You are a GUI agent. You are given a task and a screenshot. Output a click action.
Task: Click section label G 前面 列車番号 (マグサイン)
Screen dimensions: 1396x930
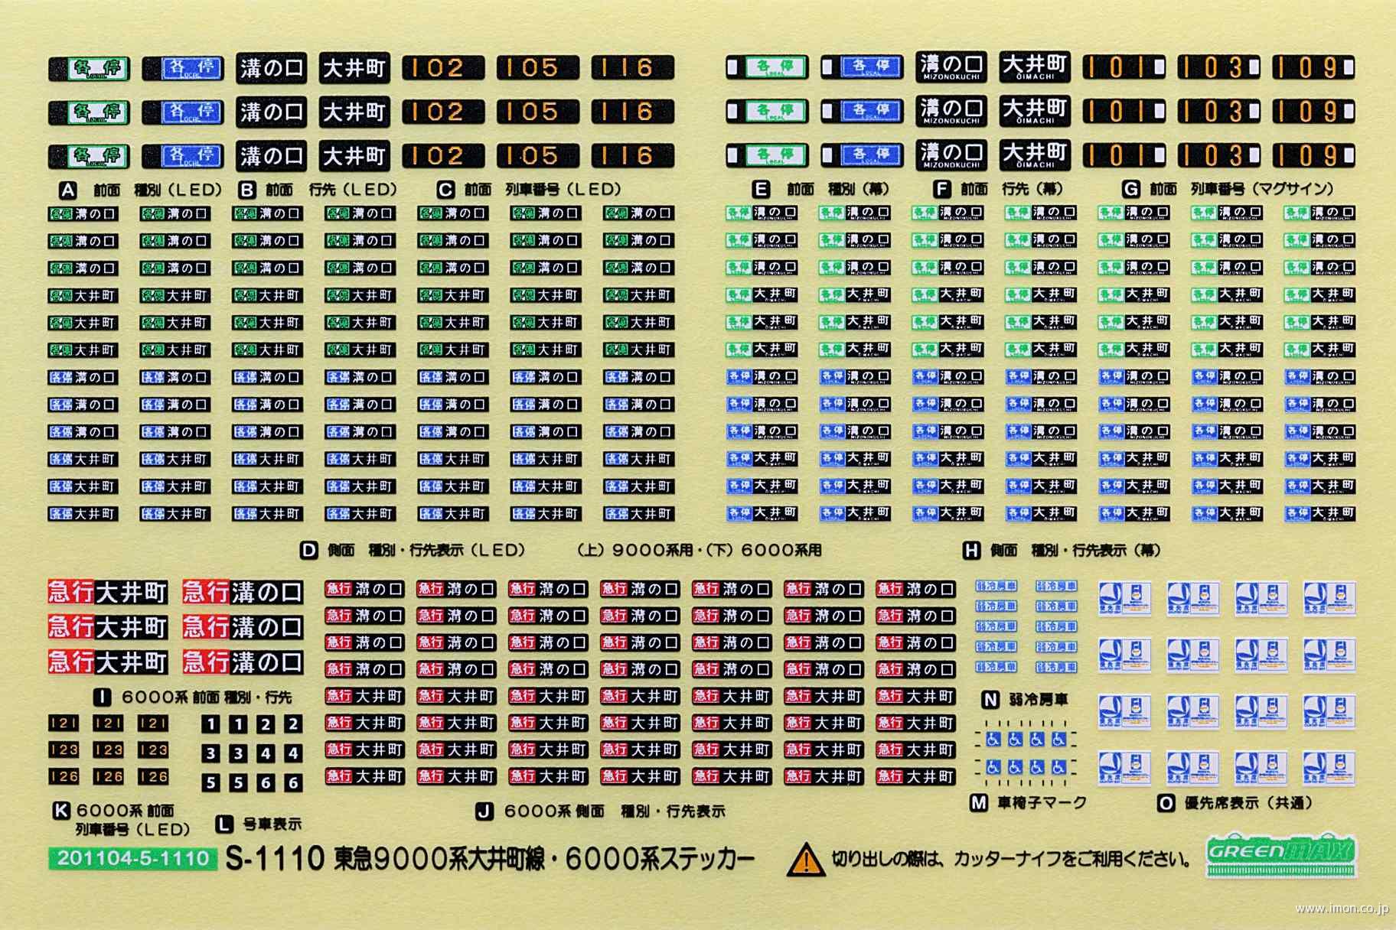pyautogui.click(x=1228, y=189)
